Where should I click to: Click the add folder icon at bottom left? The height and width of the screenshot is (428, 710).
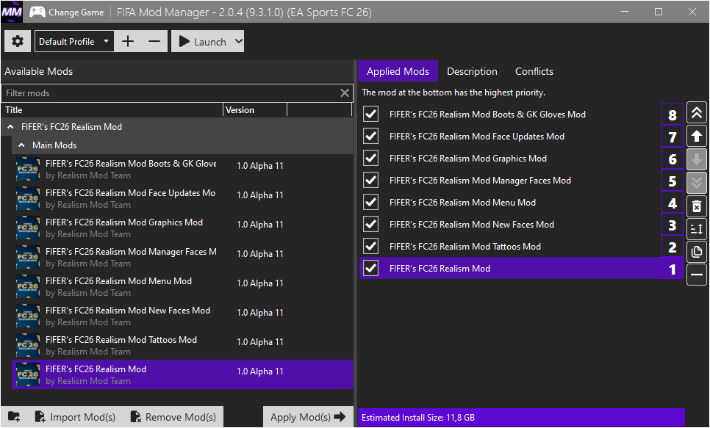(14, 417)
